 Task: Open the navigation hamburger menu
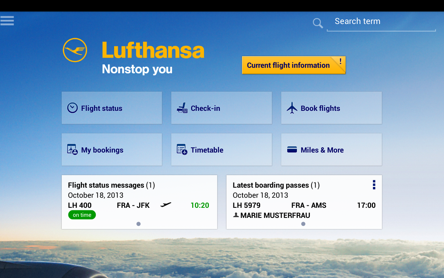[7, 21]
